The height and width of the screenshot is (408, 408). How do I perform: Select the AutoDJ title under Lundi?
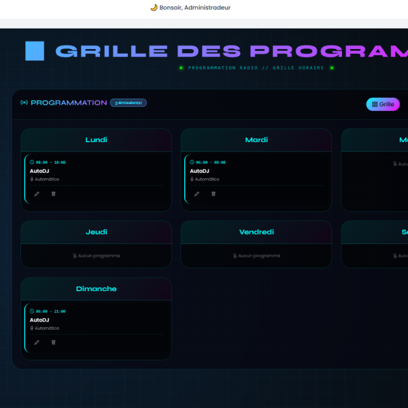(x=39, y=171)
